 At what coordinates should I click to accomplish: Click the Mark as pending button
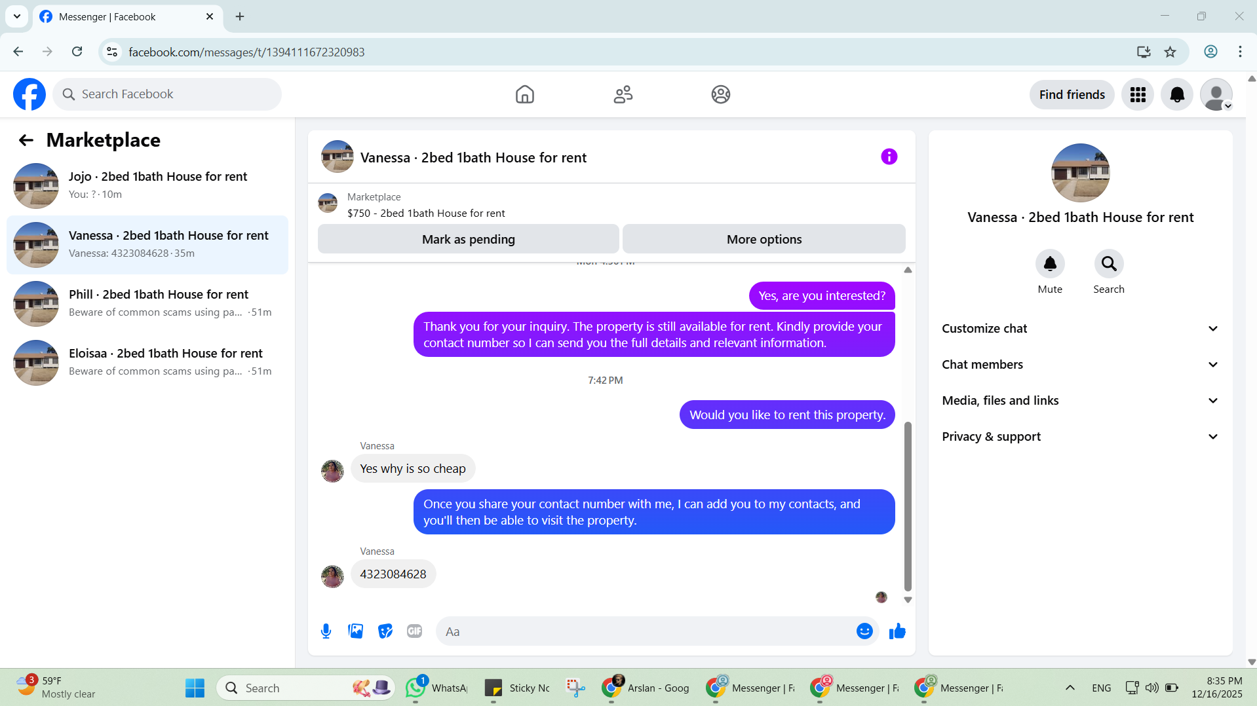point(469,239)
